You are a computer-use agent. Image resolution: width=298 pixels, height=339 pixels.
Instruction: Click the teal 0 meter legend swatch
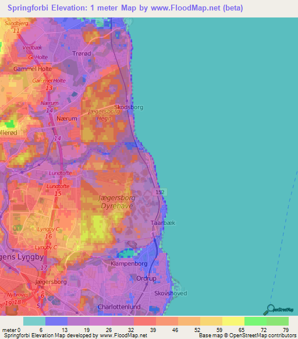click(34, 322)
